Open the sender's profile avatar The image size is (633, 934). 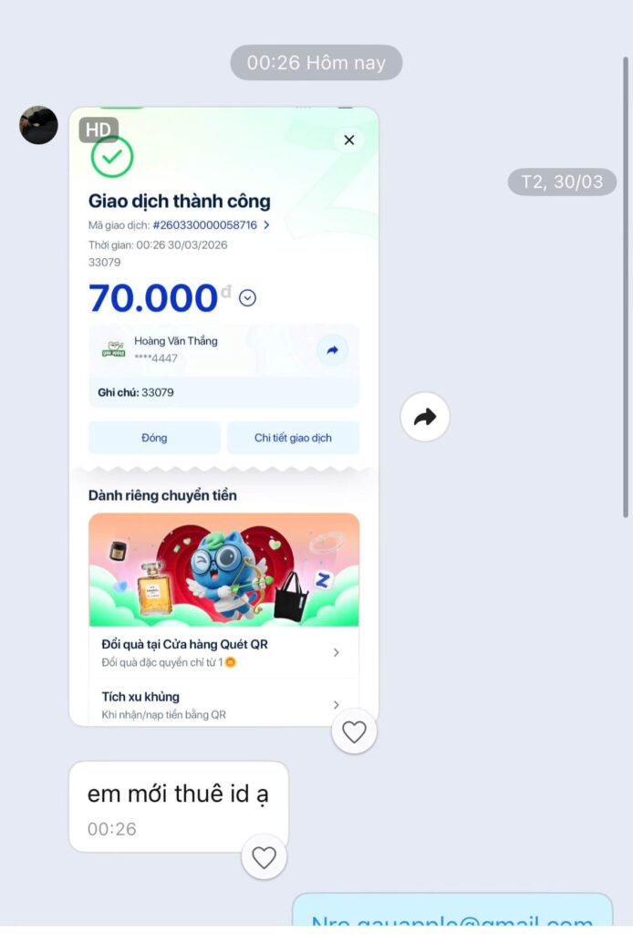[38, 125]
